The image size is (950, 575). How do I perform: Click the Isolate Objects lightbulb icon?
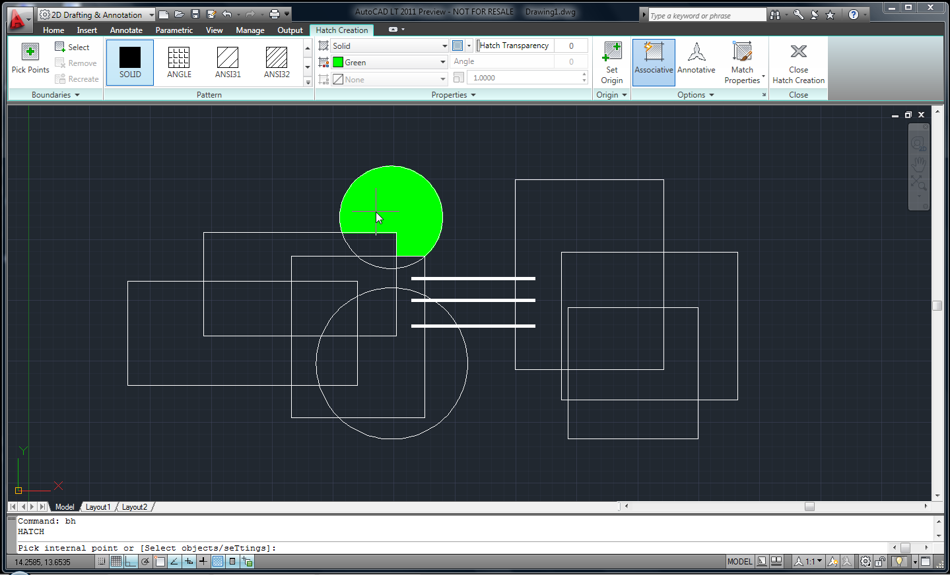tap(899, 562)
